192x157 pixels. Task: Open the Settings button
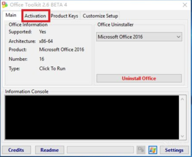coord(174,150)
